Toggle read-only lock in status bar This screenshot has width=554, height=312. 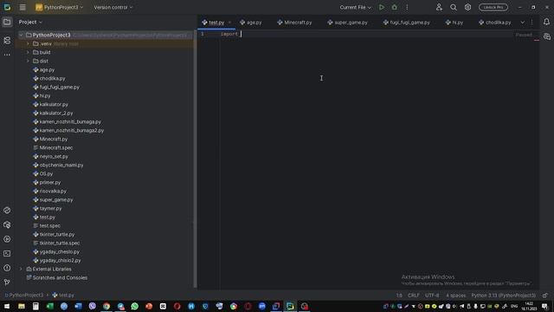click(x=545, y=295)
